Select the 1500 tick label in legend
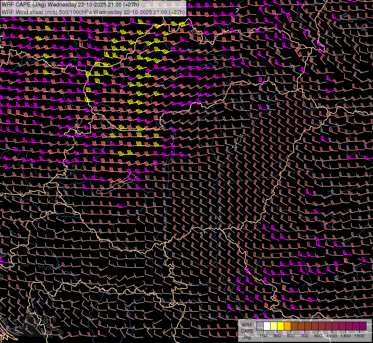 pos(360,336)
